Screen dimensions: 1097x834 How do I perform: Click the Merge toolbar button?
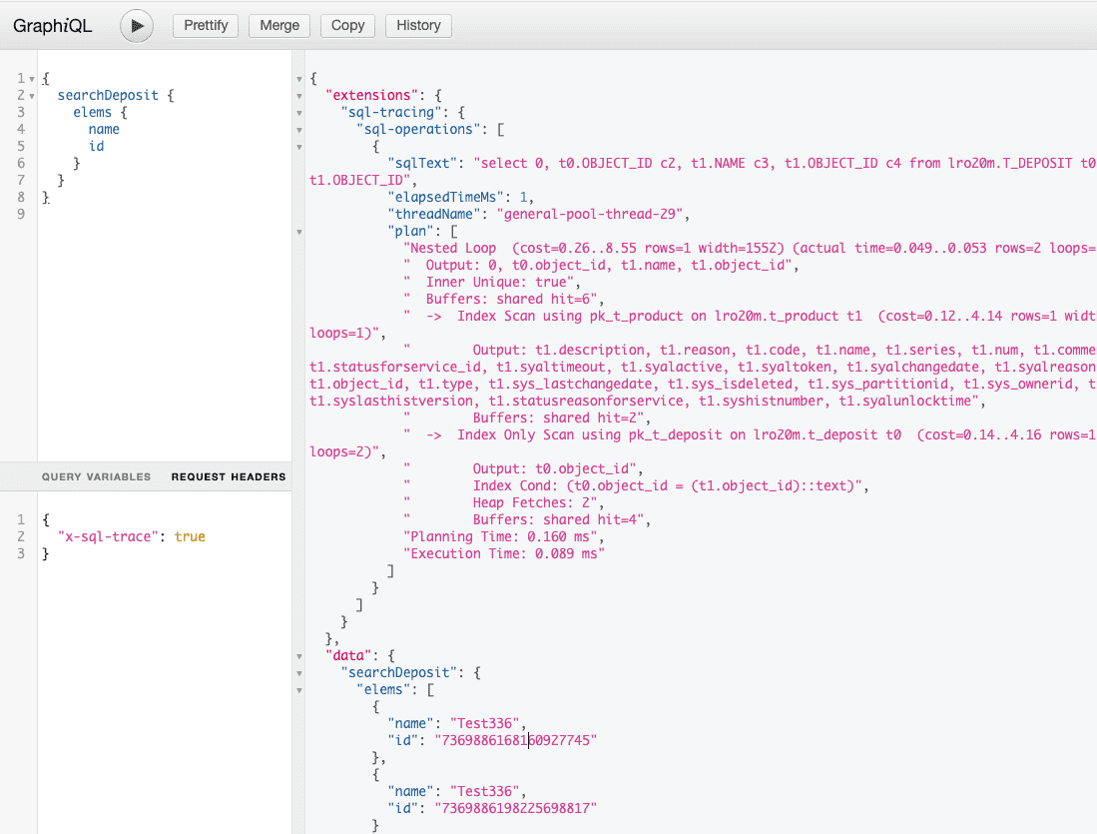[x=279, y=26]
